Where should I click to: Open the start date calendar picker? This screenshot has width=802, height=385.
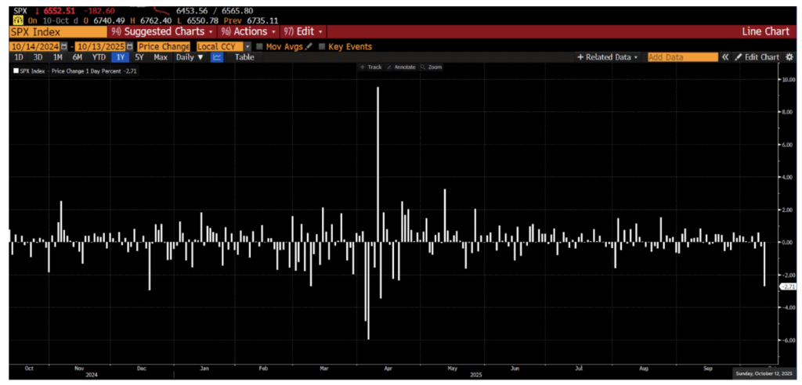(63, 47)
